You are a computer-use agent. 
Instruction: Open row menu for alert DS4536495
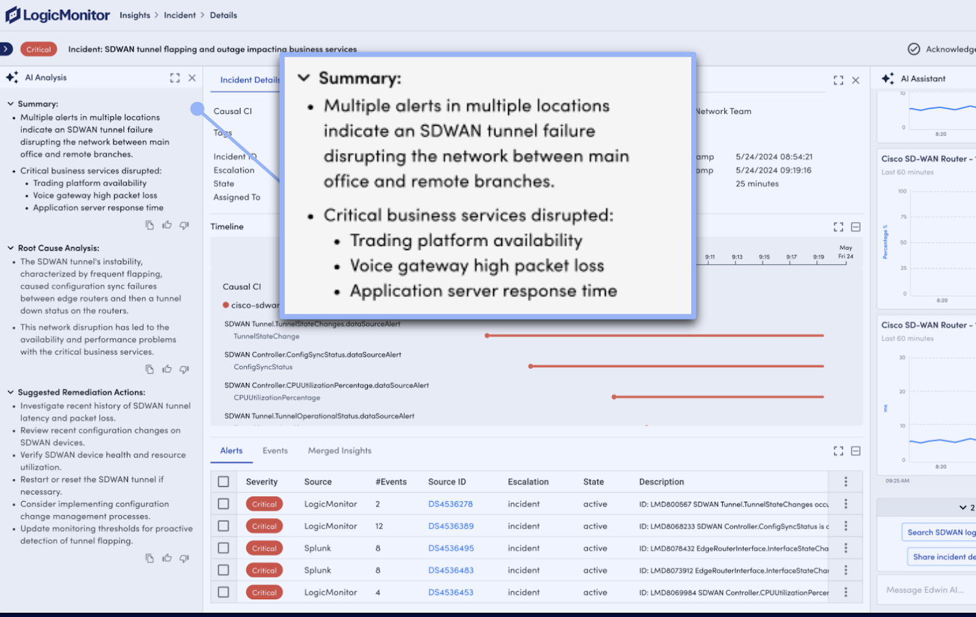coord(845,548)
